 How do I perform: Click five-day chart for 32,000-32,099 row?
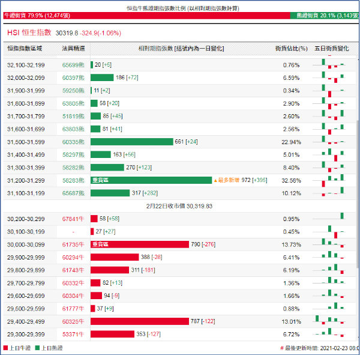click(x=329, y=77)
